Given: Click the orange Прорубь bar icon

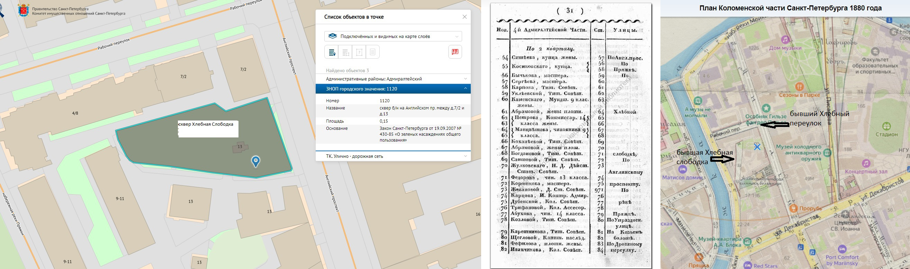Looking at the screenshot, I should pyautogui.click(x=793, y=208).
